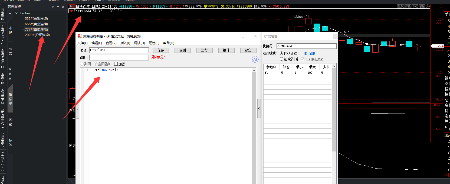This screenshot has width=450, height=184.
Task: Enable the 加密 checkbox
Action: [116, 64]
